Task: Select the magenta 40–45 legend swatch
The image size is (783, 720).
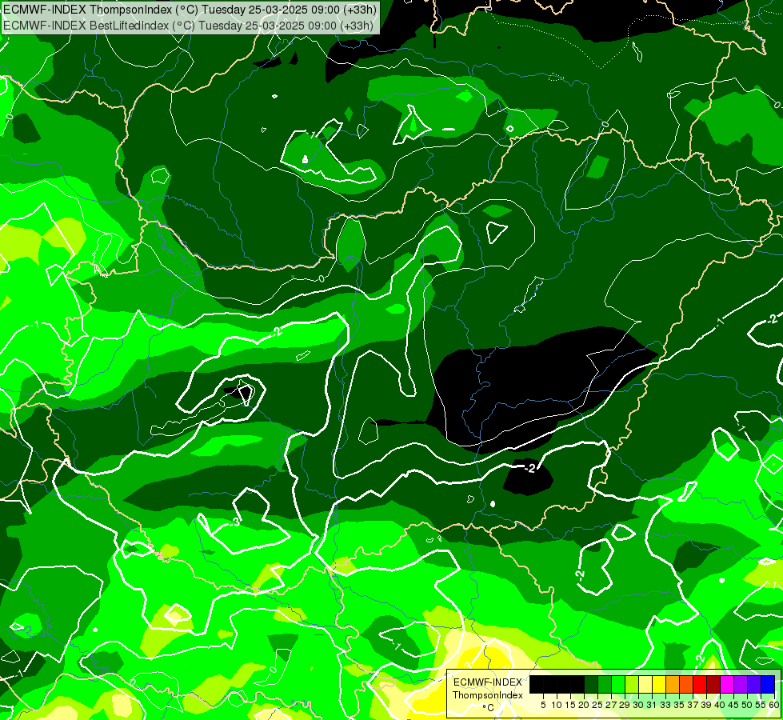Action: tap(727, 685)
